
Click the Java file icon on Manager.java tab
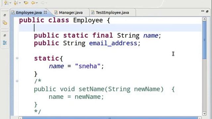click(x=56, y=13)
